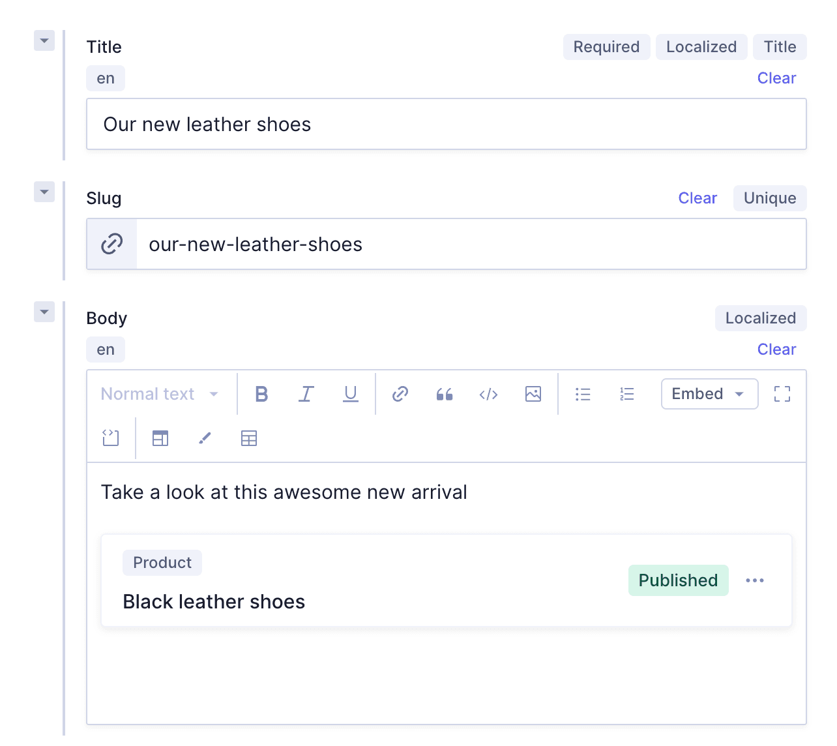Collapse the Body field section
The height and width of the screenshot is (746, 837).
pyautogui.click(x=44, y=312)
